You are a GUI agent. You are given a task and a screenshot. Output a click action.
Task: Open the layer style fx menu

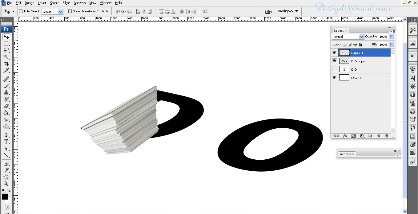[x=345, y=136]
